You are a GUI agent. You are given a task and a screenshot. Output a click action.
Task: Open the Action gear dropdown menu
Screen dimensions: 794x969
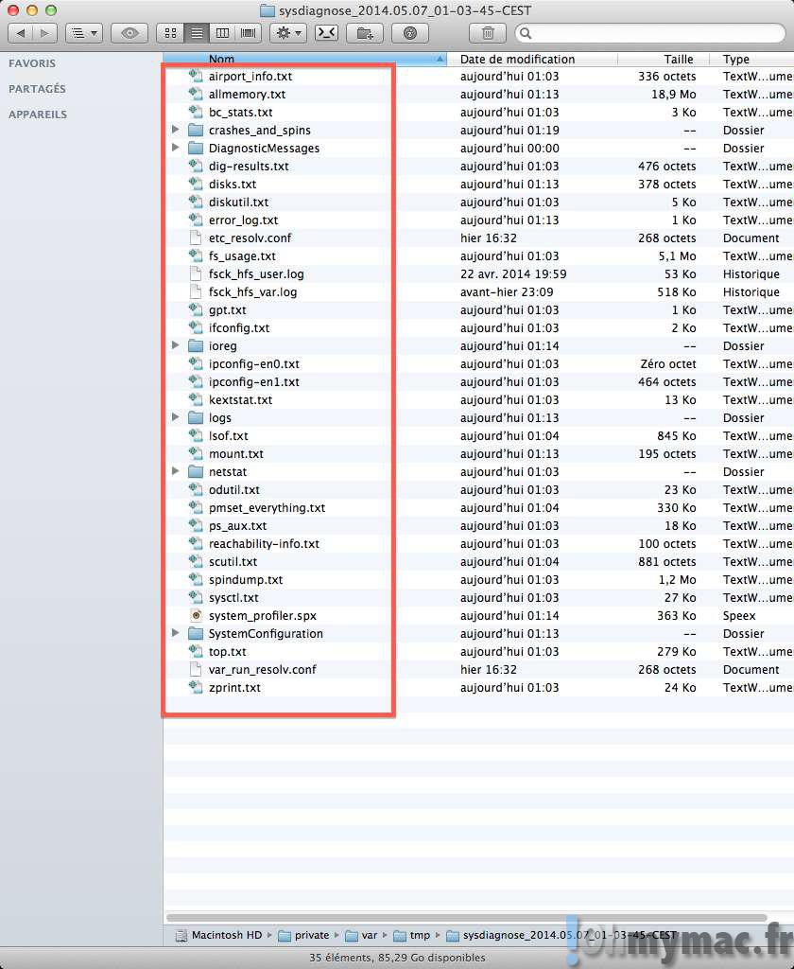286,33
